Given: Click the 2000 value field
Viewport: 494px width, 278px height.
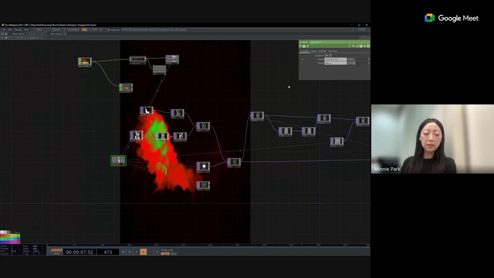Looking at the screenshot, I should click(350, 63).
